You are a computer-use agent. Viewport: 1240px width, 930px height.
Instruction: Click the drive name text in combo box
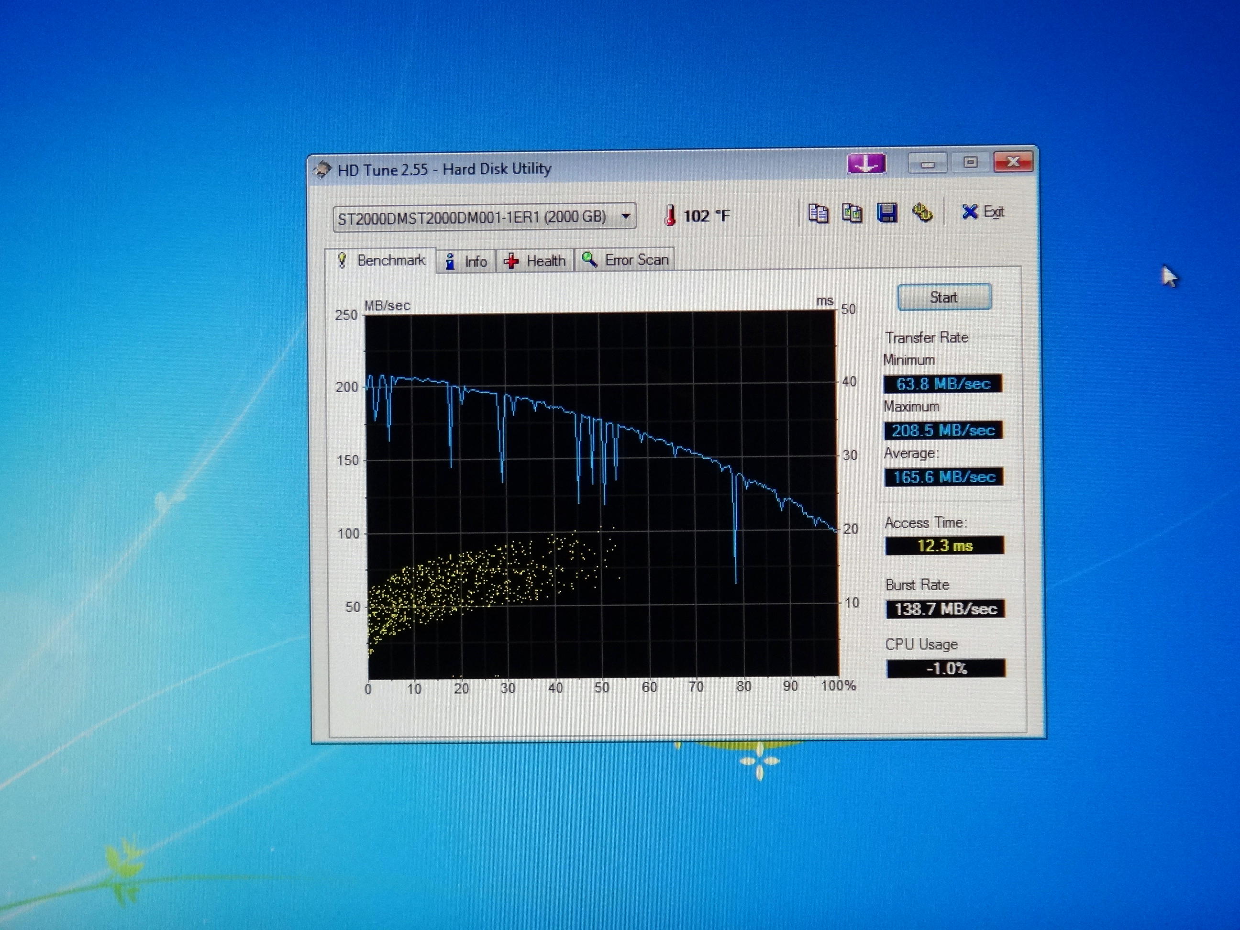click(471, 218)
